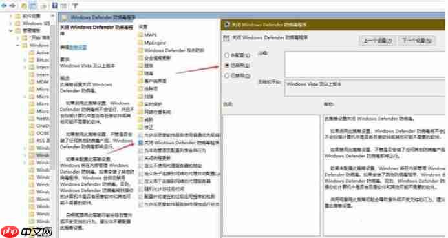Screen dimensions: 448x238
Task: Open Help from the blue toolbar icon
Action: [54, 5]
